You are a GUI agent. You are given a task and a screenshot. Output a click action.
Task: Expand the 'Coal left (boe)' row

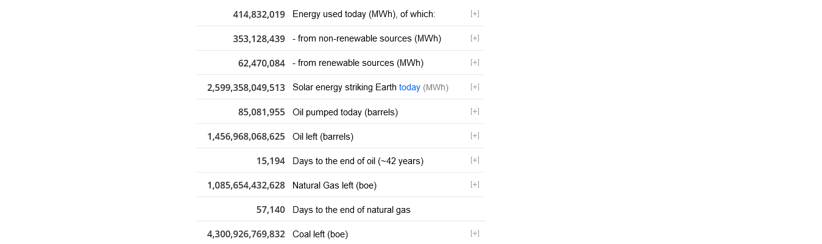tap(475, 233)
